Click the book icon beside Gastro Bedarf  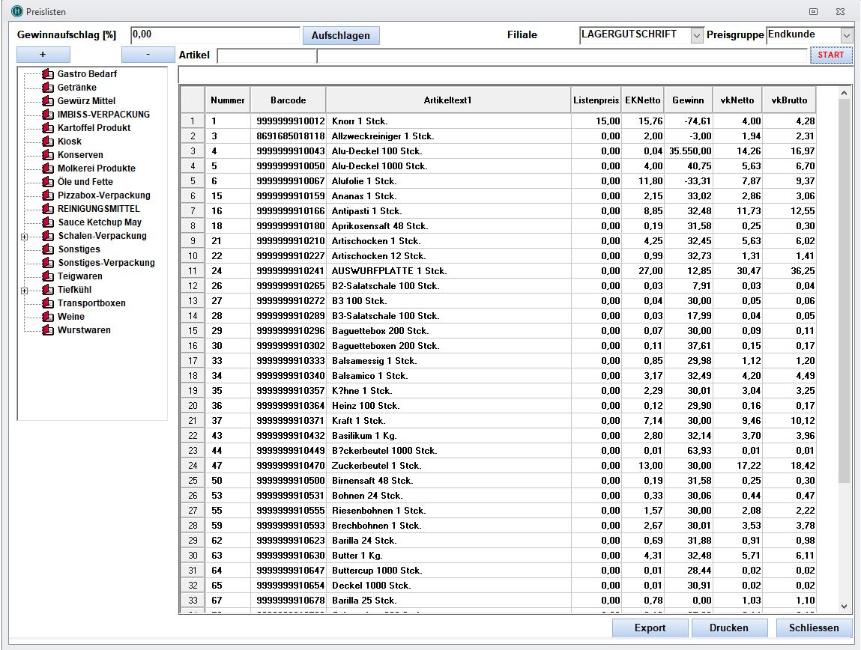(49, 74)
